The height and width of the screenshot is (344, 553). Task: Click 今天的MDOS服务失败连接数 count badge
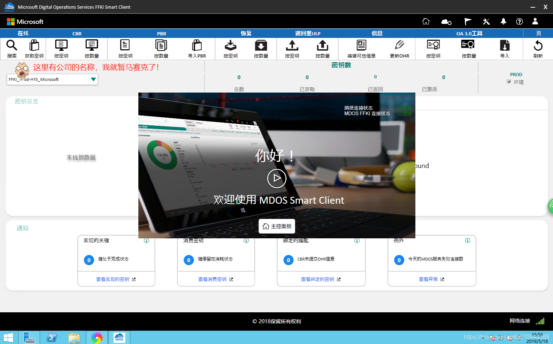(x=399, y=260)
